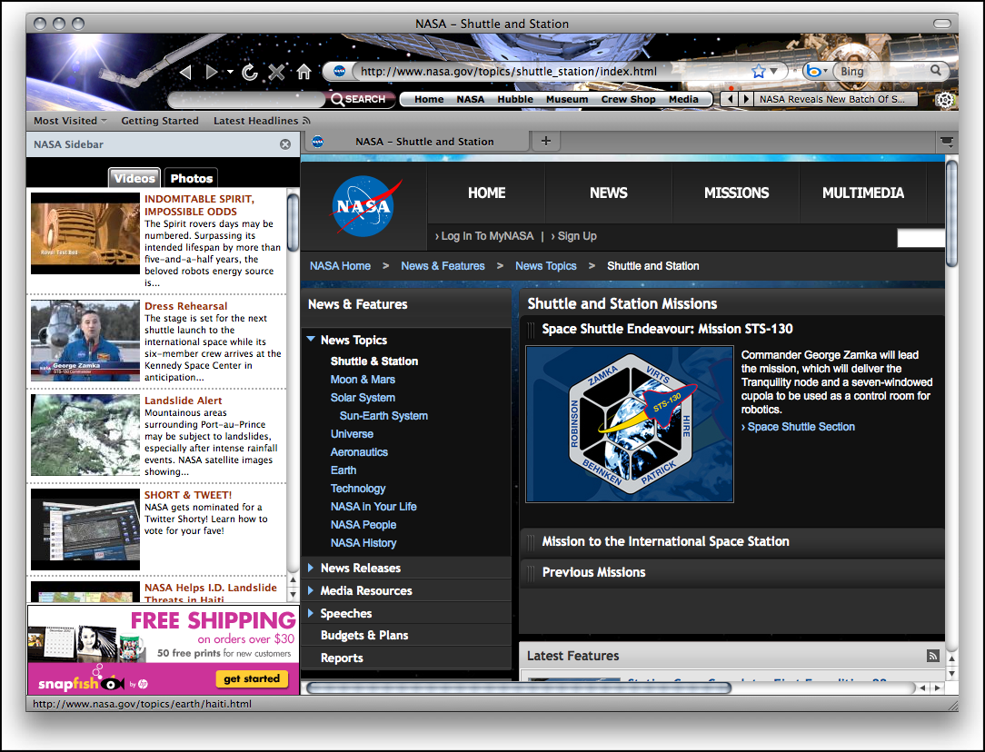Open the Most Visited bookmarks dropdown

click(x=70, y=121)
